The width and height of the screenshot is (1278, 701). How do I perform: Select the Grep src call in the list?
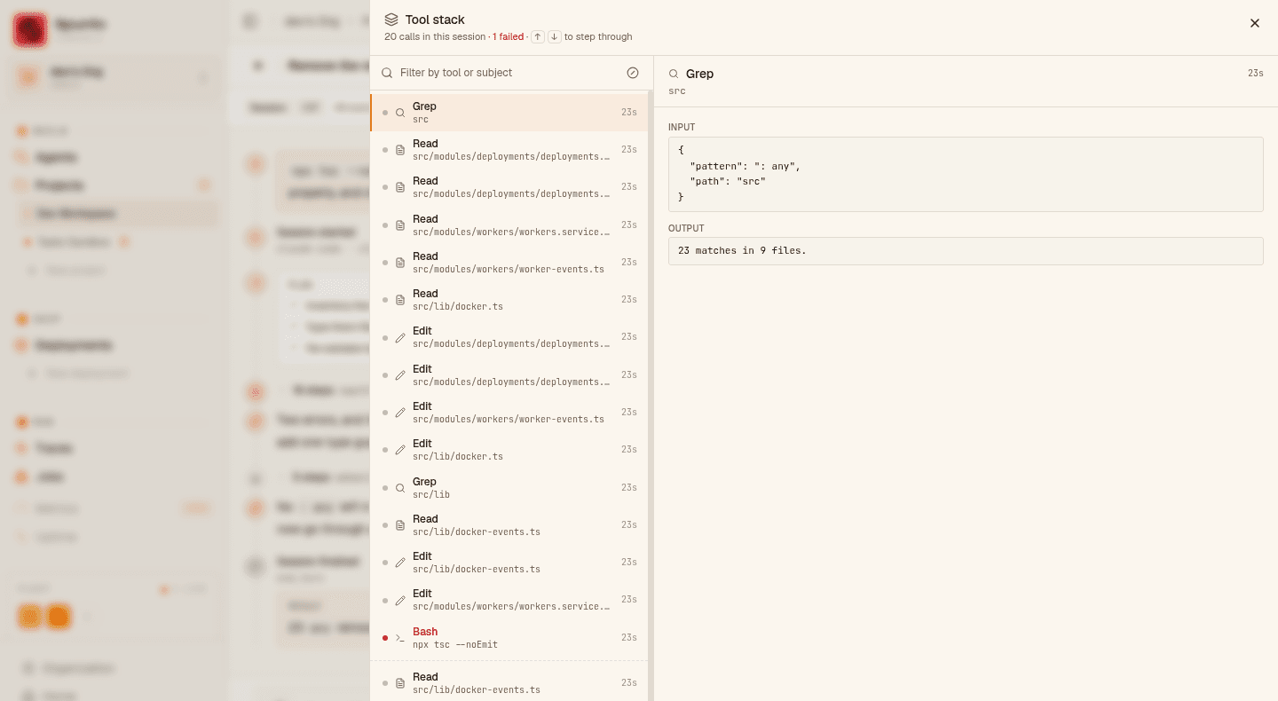tap(509, 113)
